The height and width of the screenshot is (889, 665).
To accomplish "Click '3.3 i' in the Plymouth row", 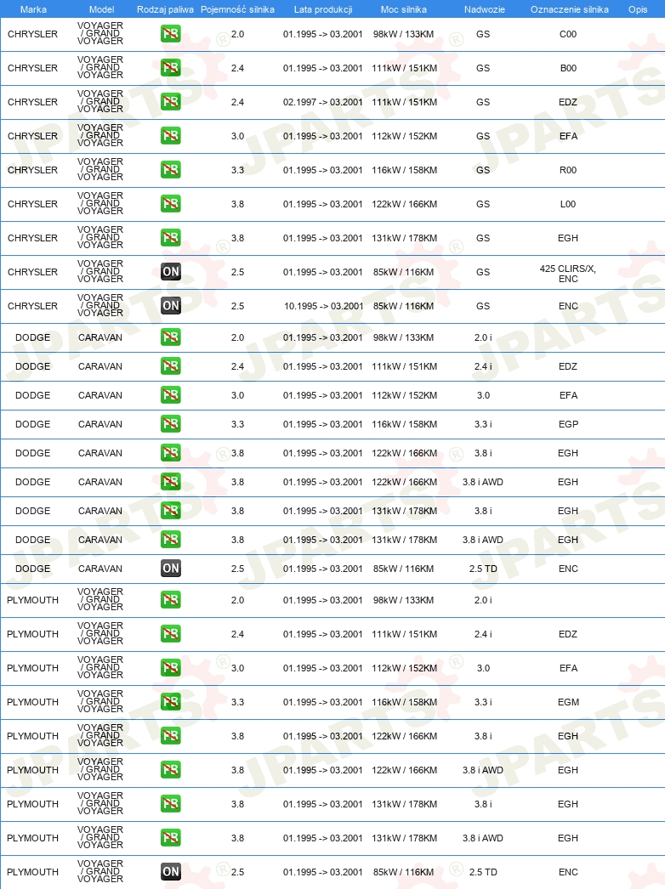I will pyautogui.click(x=483, y=702).
